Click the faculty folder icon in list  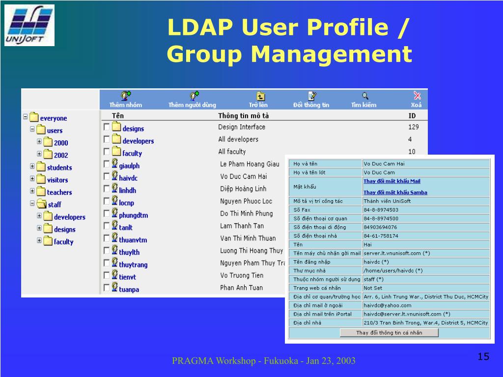coord(116,152)
